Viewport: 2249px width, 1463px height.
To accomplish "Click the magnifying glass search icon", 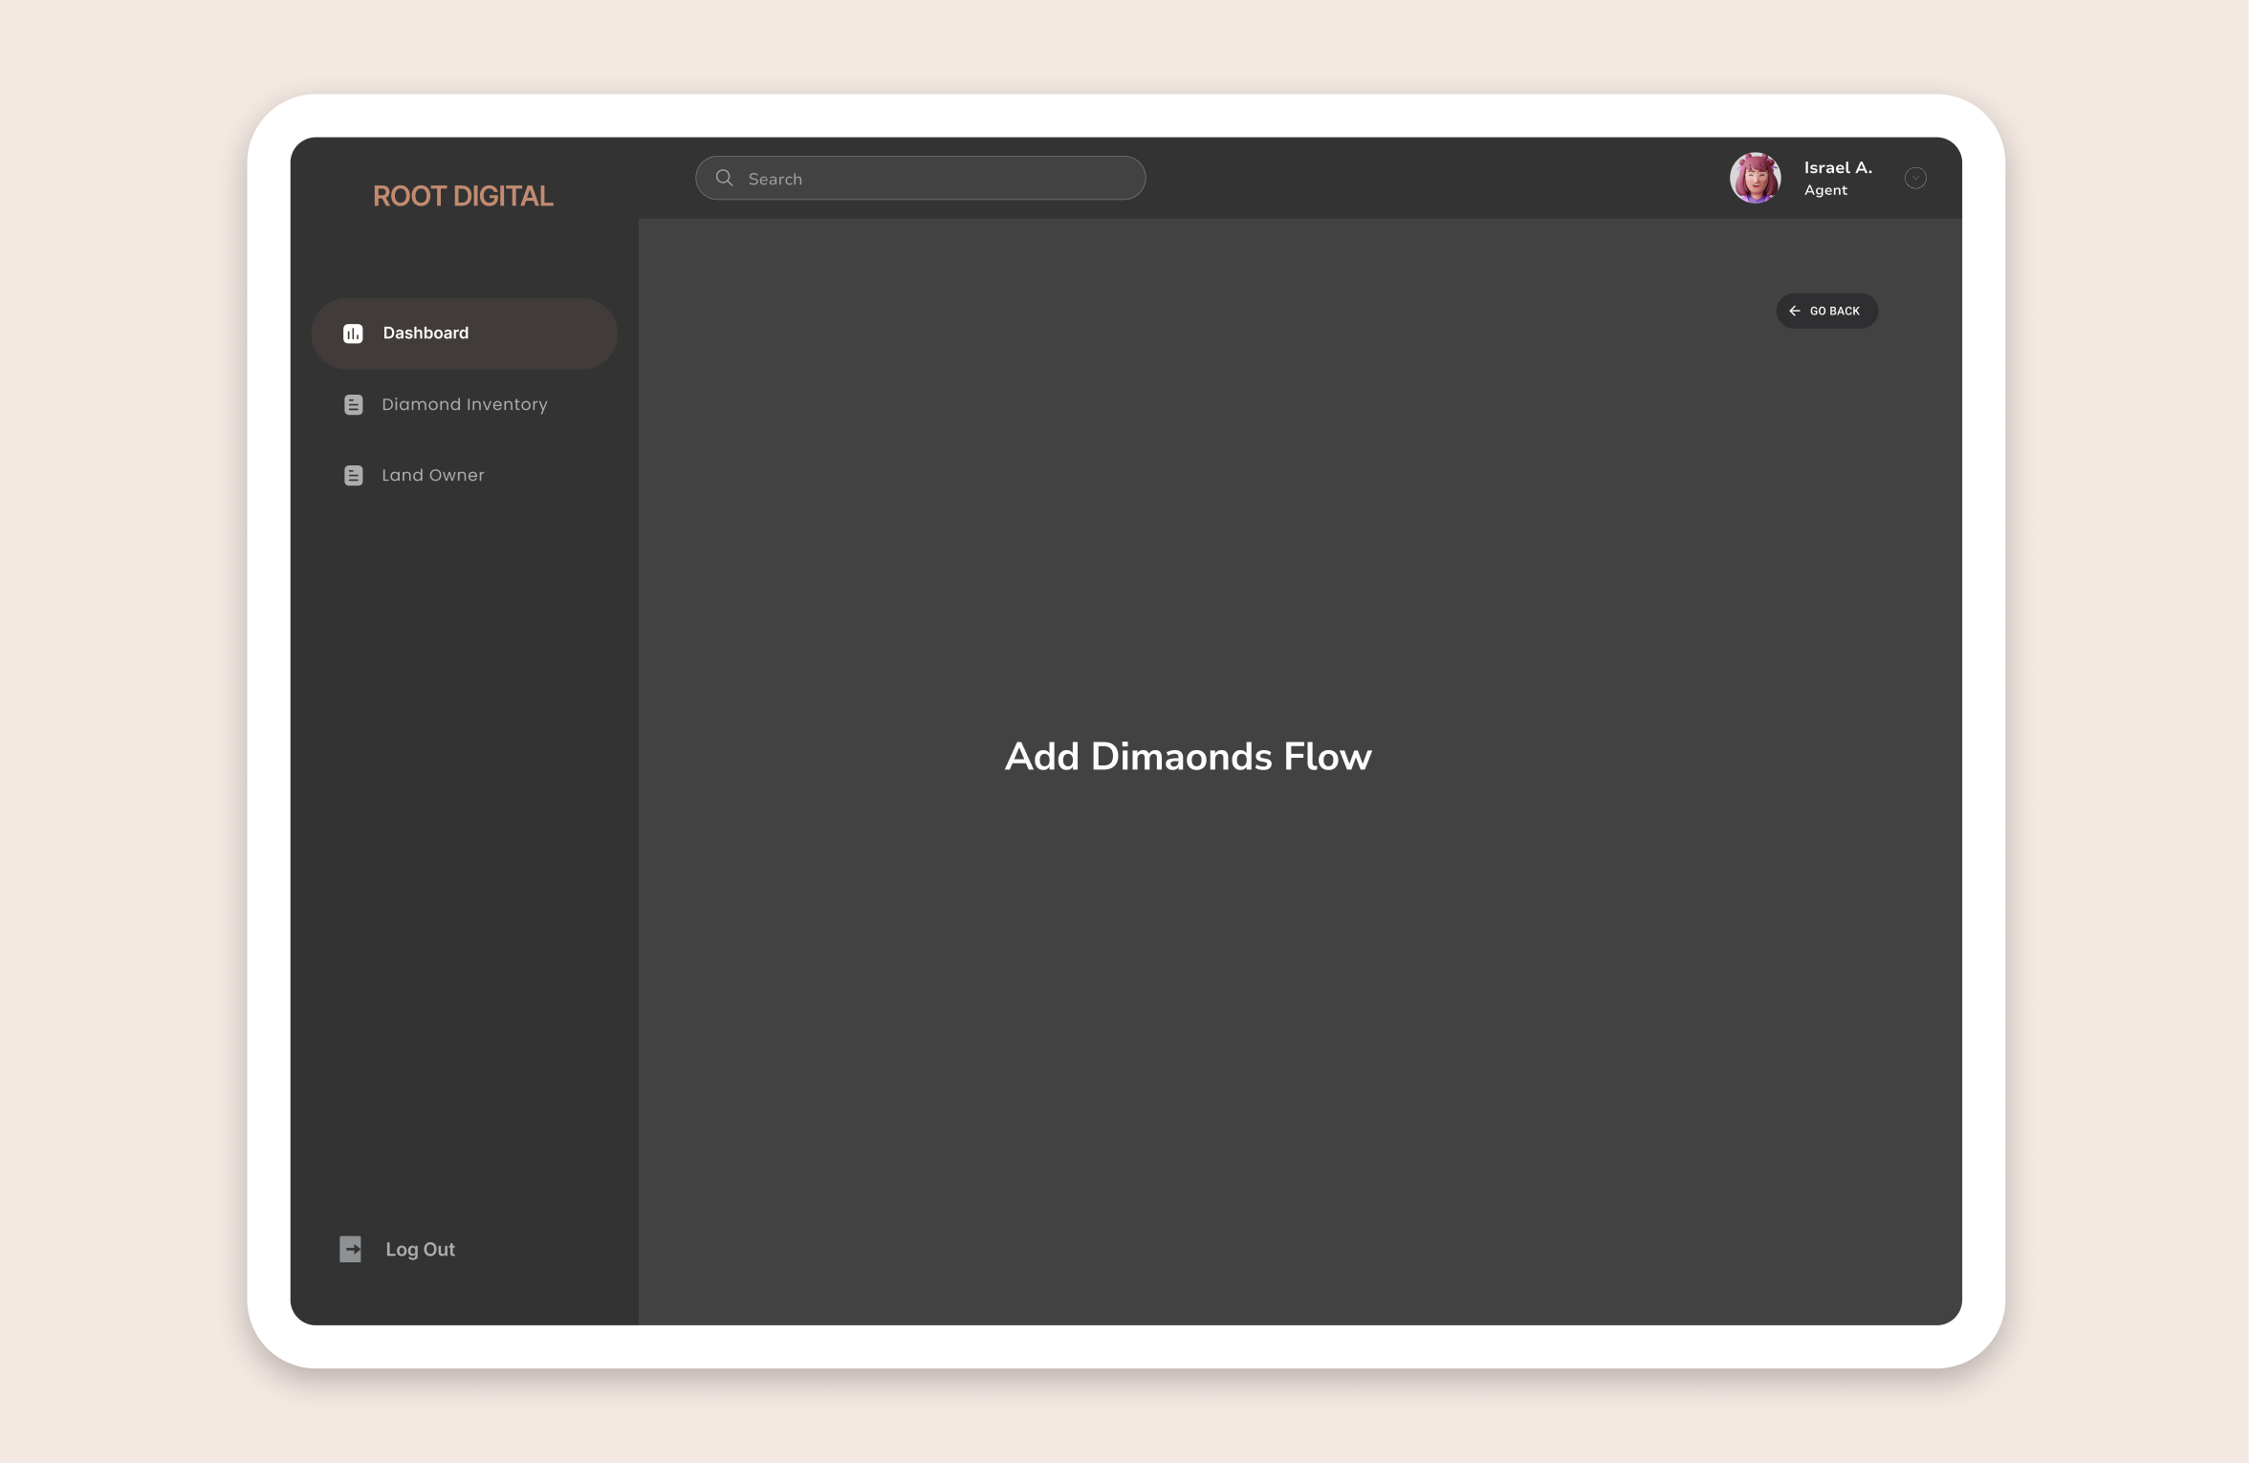I will tap(725, 179).
